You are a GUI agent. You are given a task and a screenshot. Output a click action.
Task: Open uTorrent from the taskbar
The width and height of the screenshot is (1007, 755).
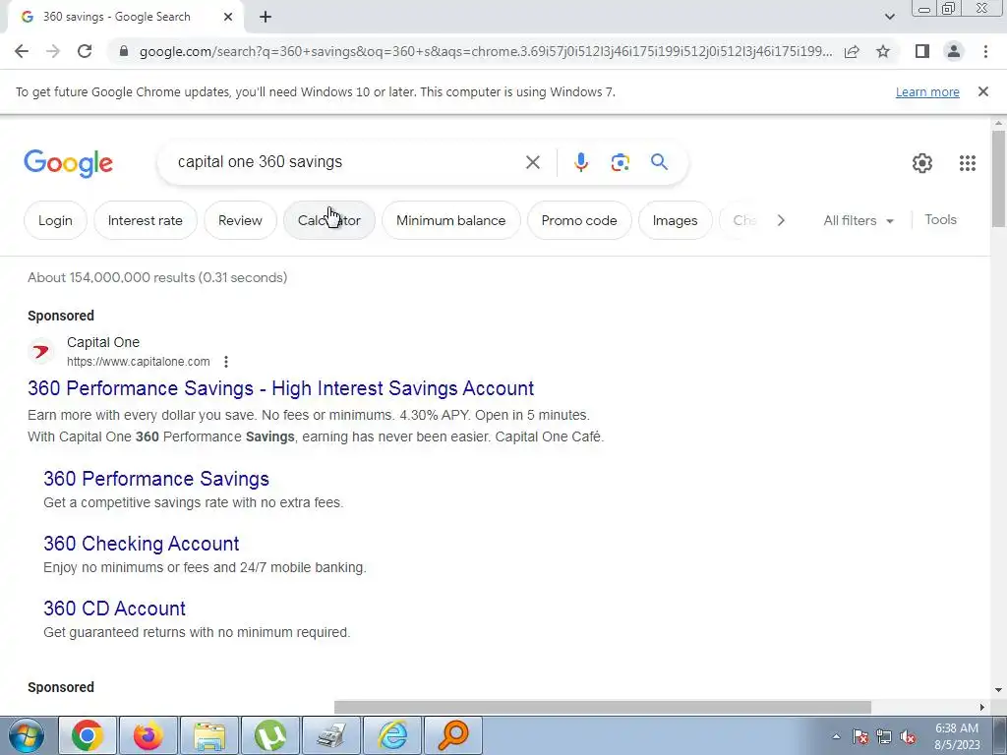(x=270, y=735)
